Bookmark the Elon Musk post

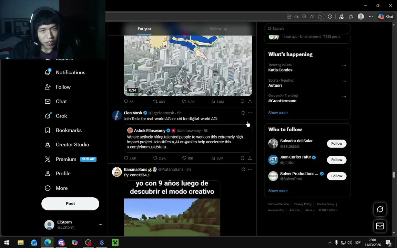242,158
